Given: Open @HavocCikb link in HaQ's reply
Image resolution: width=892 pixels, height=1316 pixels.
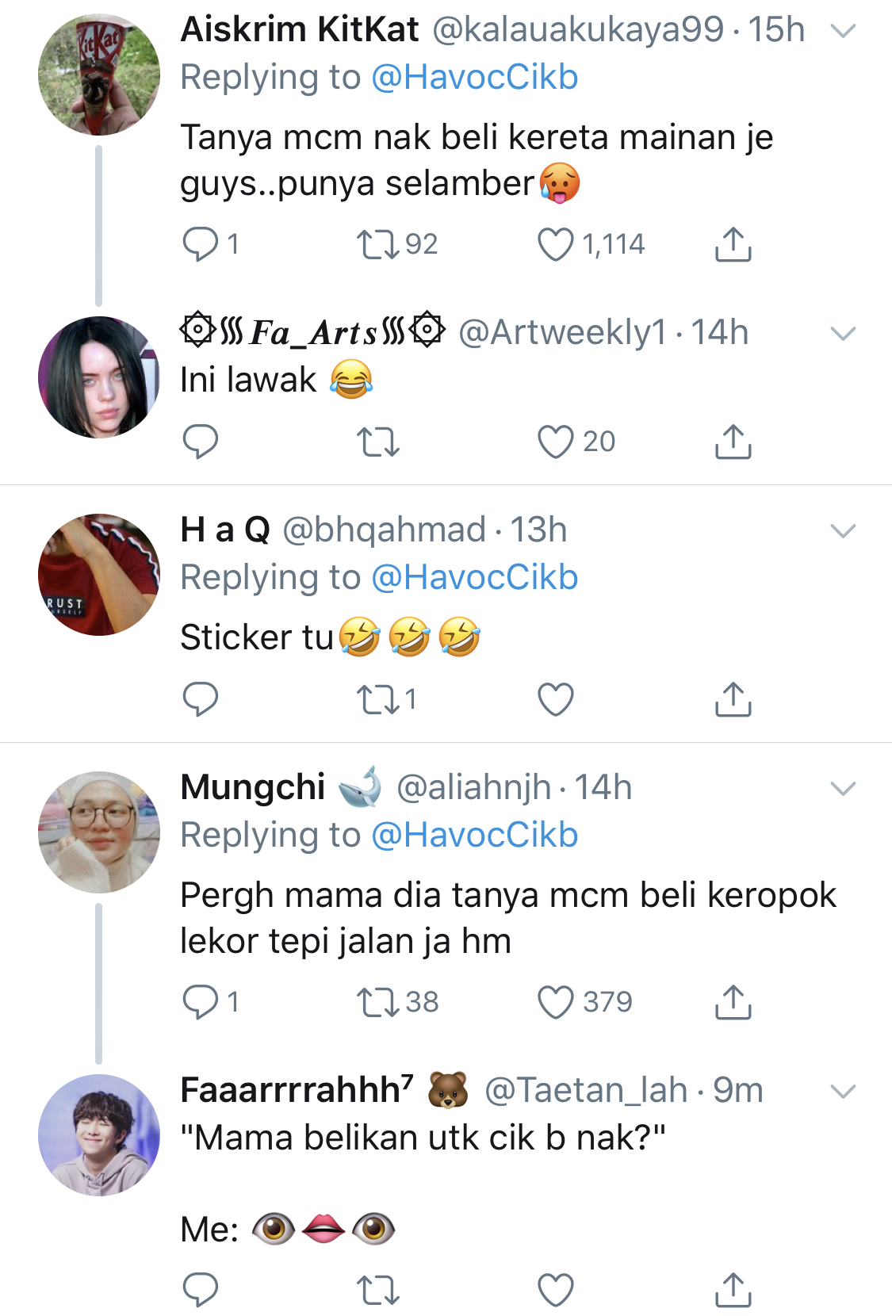Looking at the screenshot, I should point(474,578).
